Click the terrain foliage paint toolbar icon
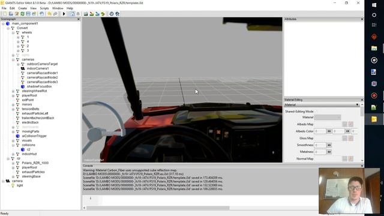 [x=103, y=14]
